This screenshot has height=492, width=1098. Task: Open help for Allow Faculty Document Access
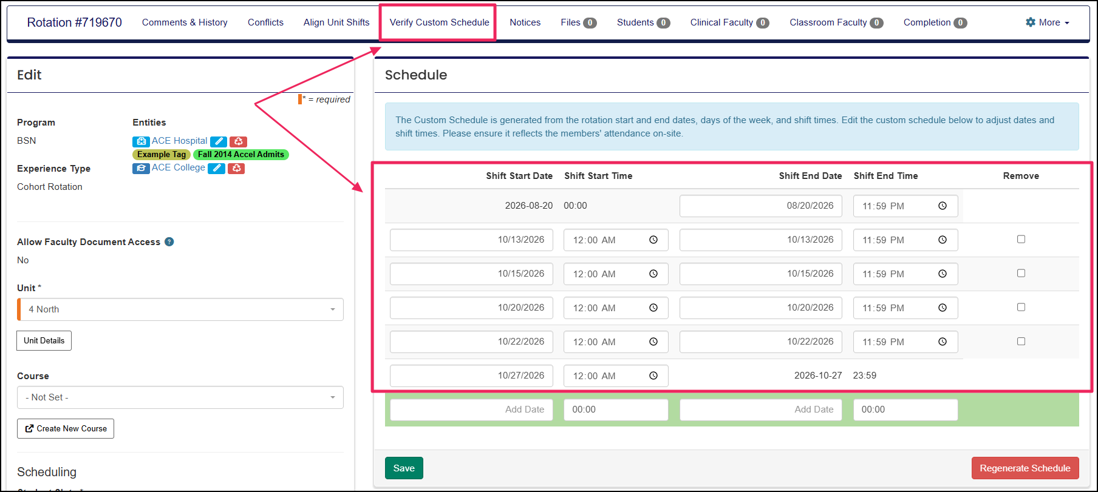[x=169, y=241]
